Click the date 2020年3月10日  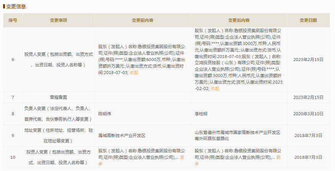click(x=308, y=114)
